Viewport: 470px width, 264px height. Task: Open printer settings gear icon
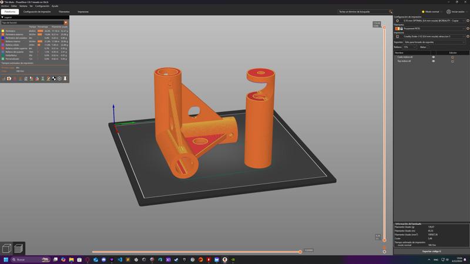pos(468,36)
